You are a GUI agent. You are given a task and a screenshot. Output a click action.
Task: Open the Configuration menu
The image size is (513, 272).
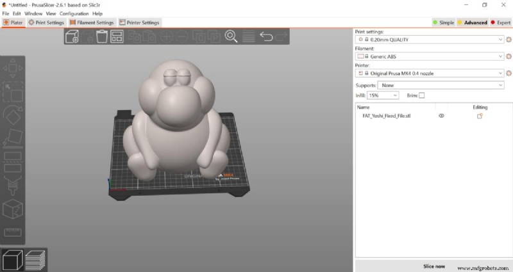point(74,13)
